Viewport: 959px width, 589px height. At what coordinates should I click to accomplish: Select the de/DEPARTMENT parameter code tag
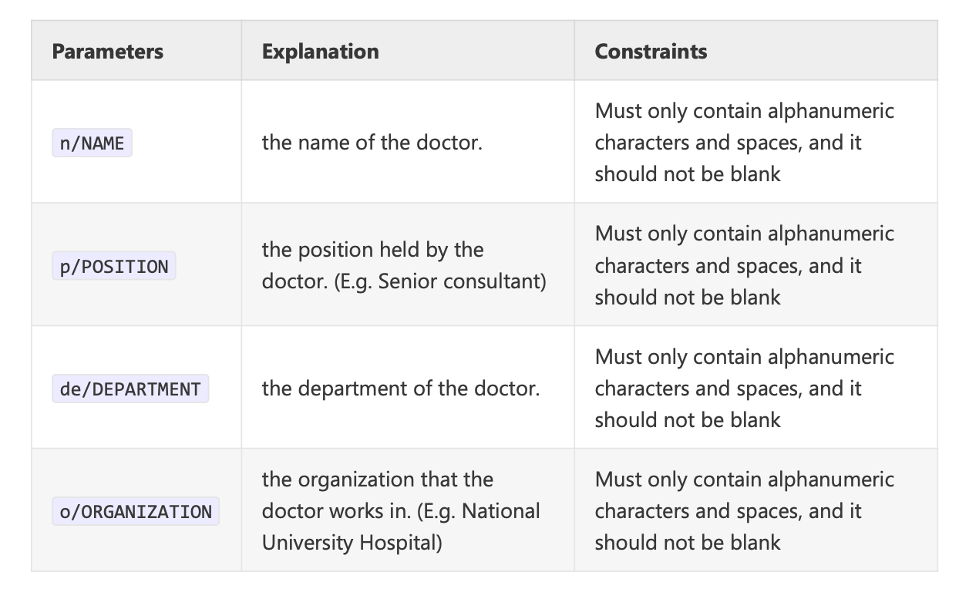130,389
